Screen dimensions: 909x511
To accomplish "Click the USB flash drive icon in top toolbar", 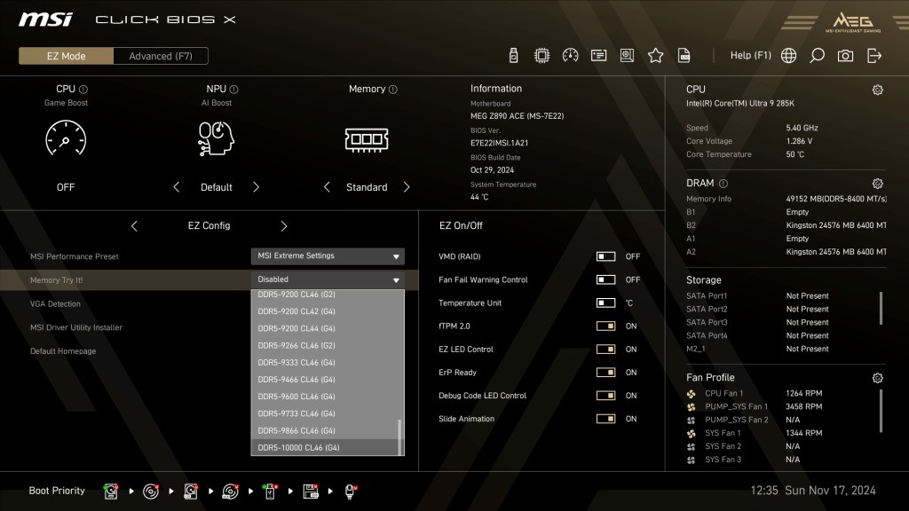I will coord(513,56).
